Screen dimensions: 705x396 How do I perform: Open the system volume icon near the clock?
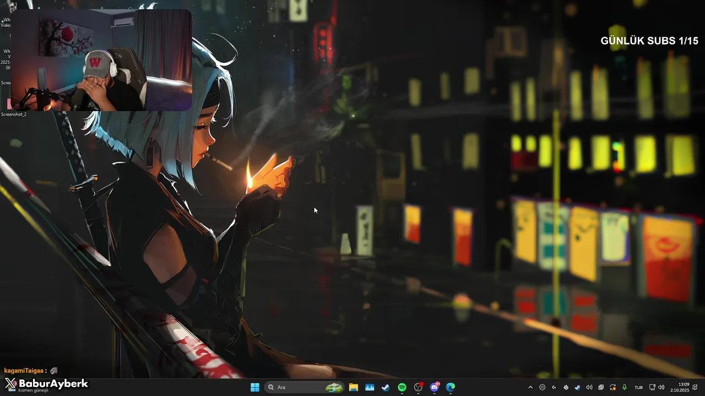point(661,387)
